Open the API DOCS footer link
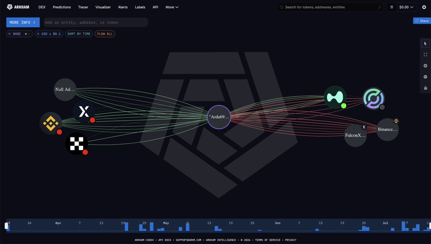431x244 pixels. pos(165,240)
